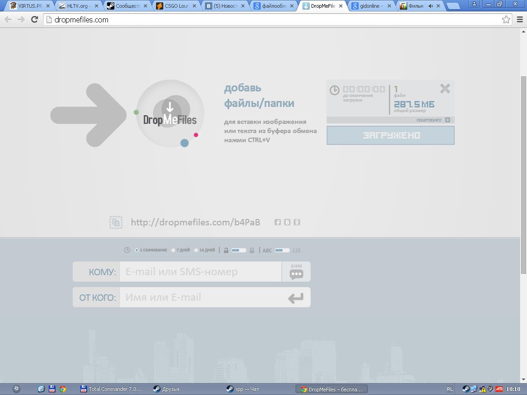Reload the dropmefiles.com page
The height and width of the screenshot is (395, 527).
pos(34,20)
